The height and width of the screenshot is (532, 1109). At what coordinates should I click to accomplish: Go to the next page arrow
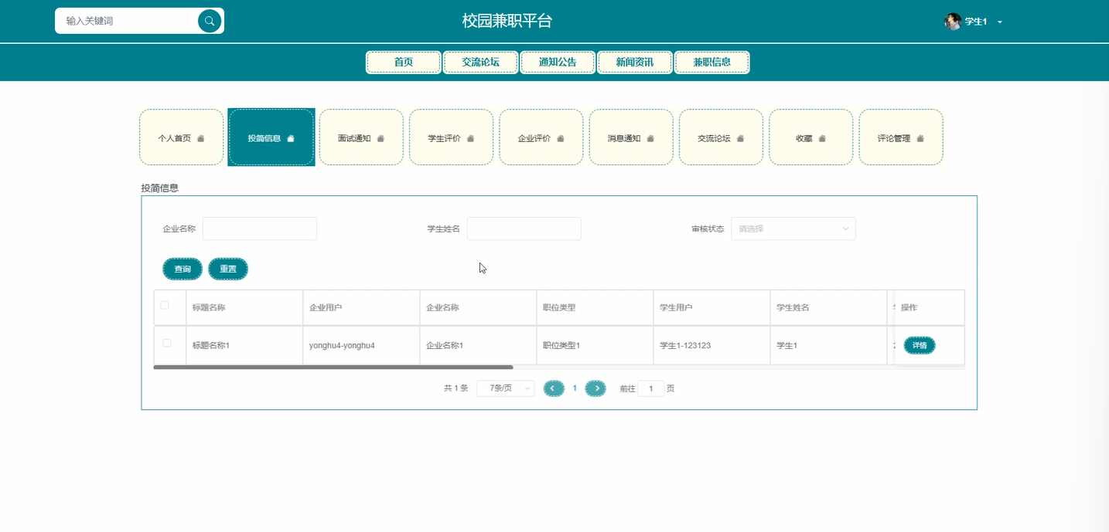point(595,388)
